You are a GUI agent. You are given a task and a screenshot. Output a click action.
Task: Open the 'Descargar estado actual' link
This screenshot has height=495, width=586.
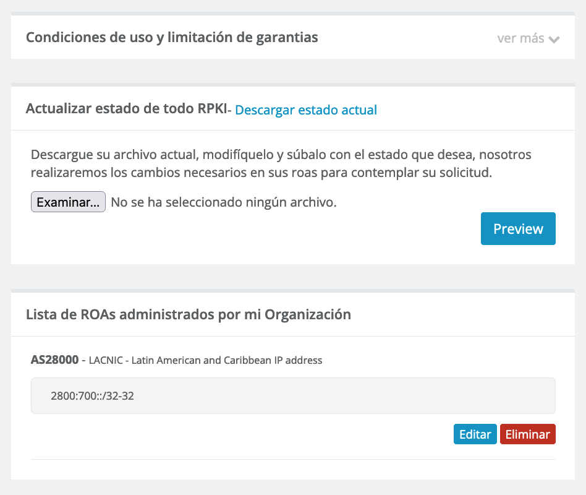[x=306, y=110]
